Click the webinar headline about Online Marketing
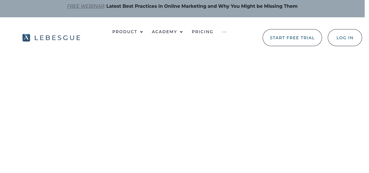 202,6
